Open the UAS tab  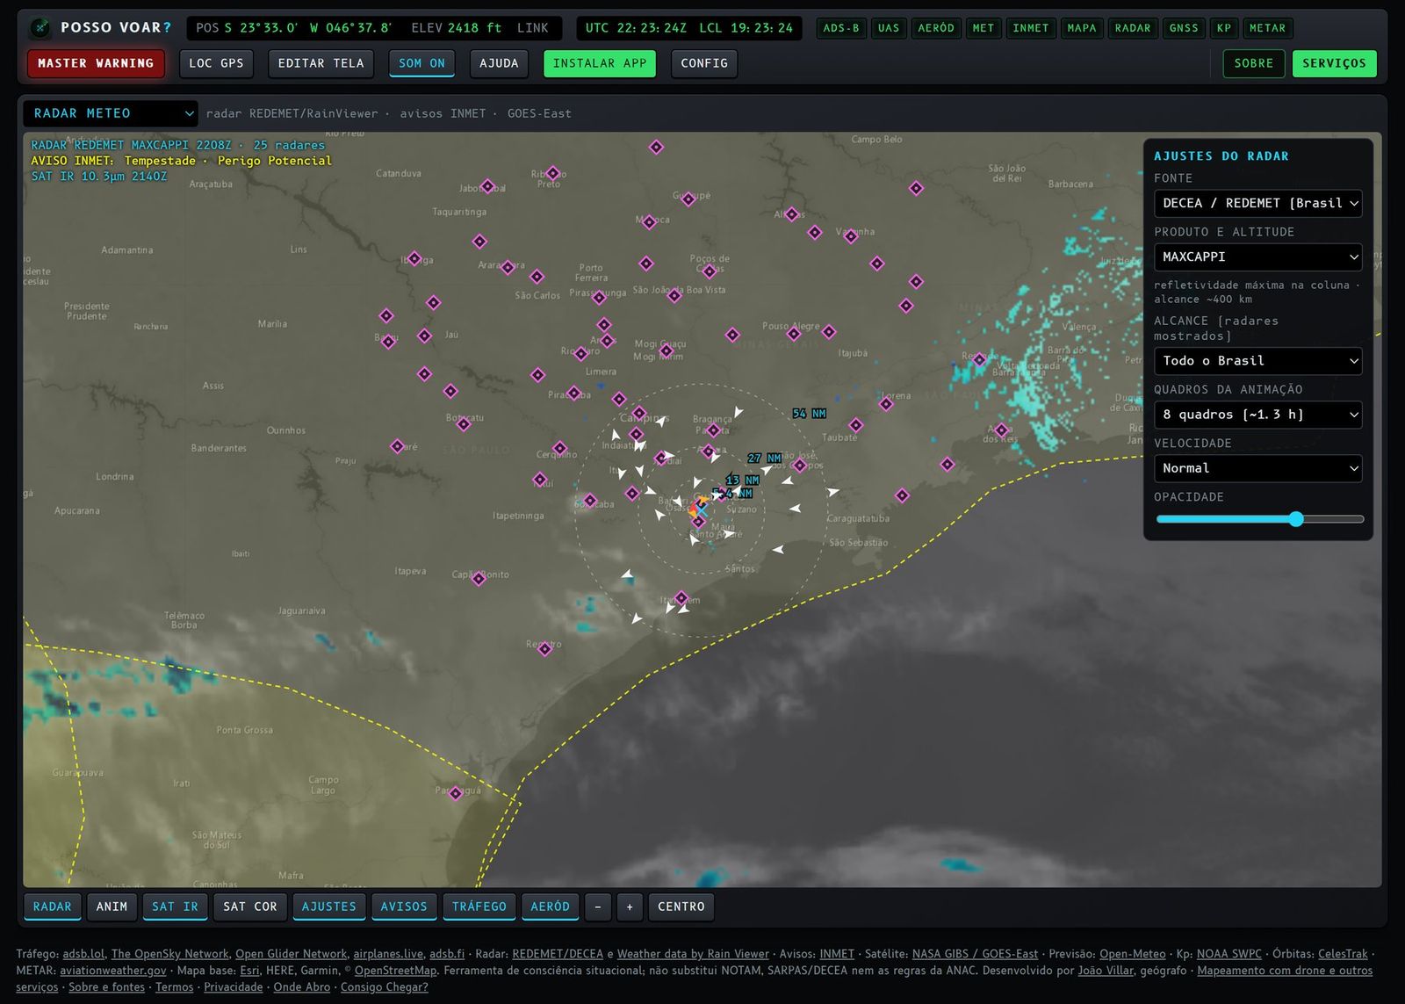889,28
